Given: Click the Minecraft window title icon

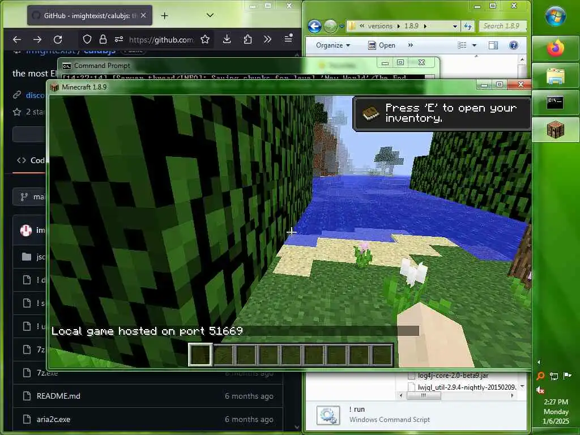Looking at the screenshot, I should point(54,87).
